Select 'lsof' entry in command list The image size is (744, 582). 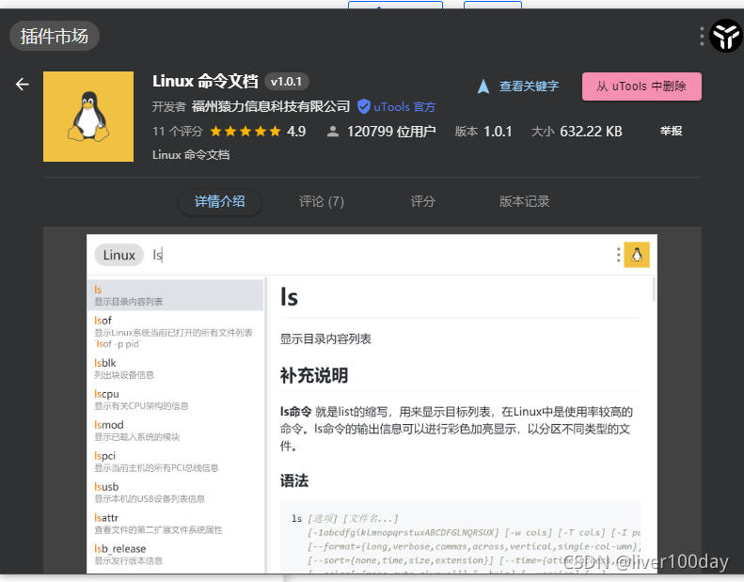click(175, 332)
